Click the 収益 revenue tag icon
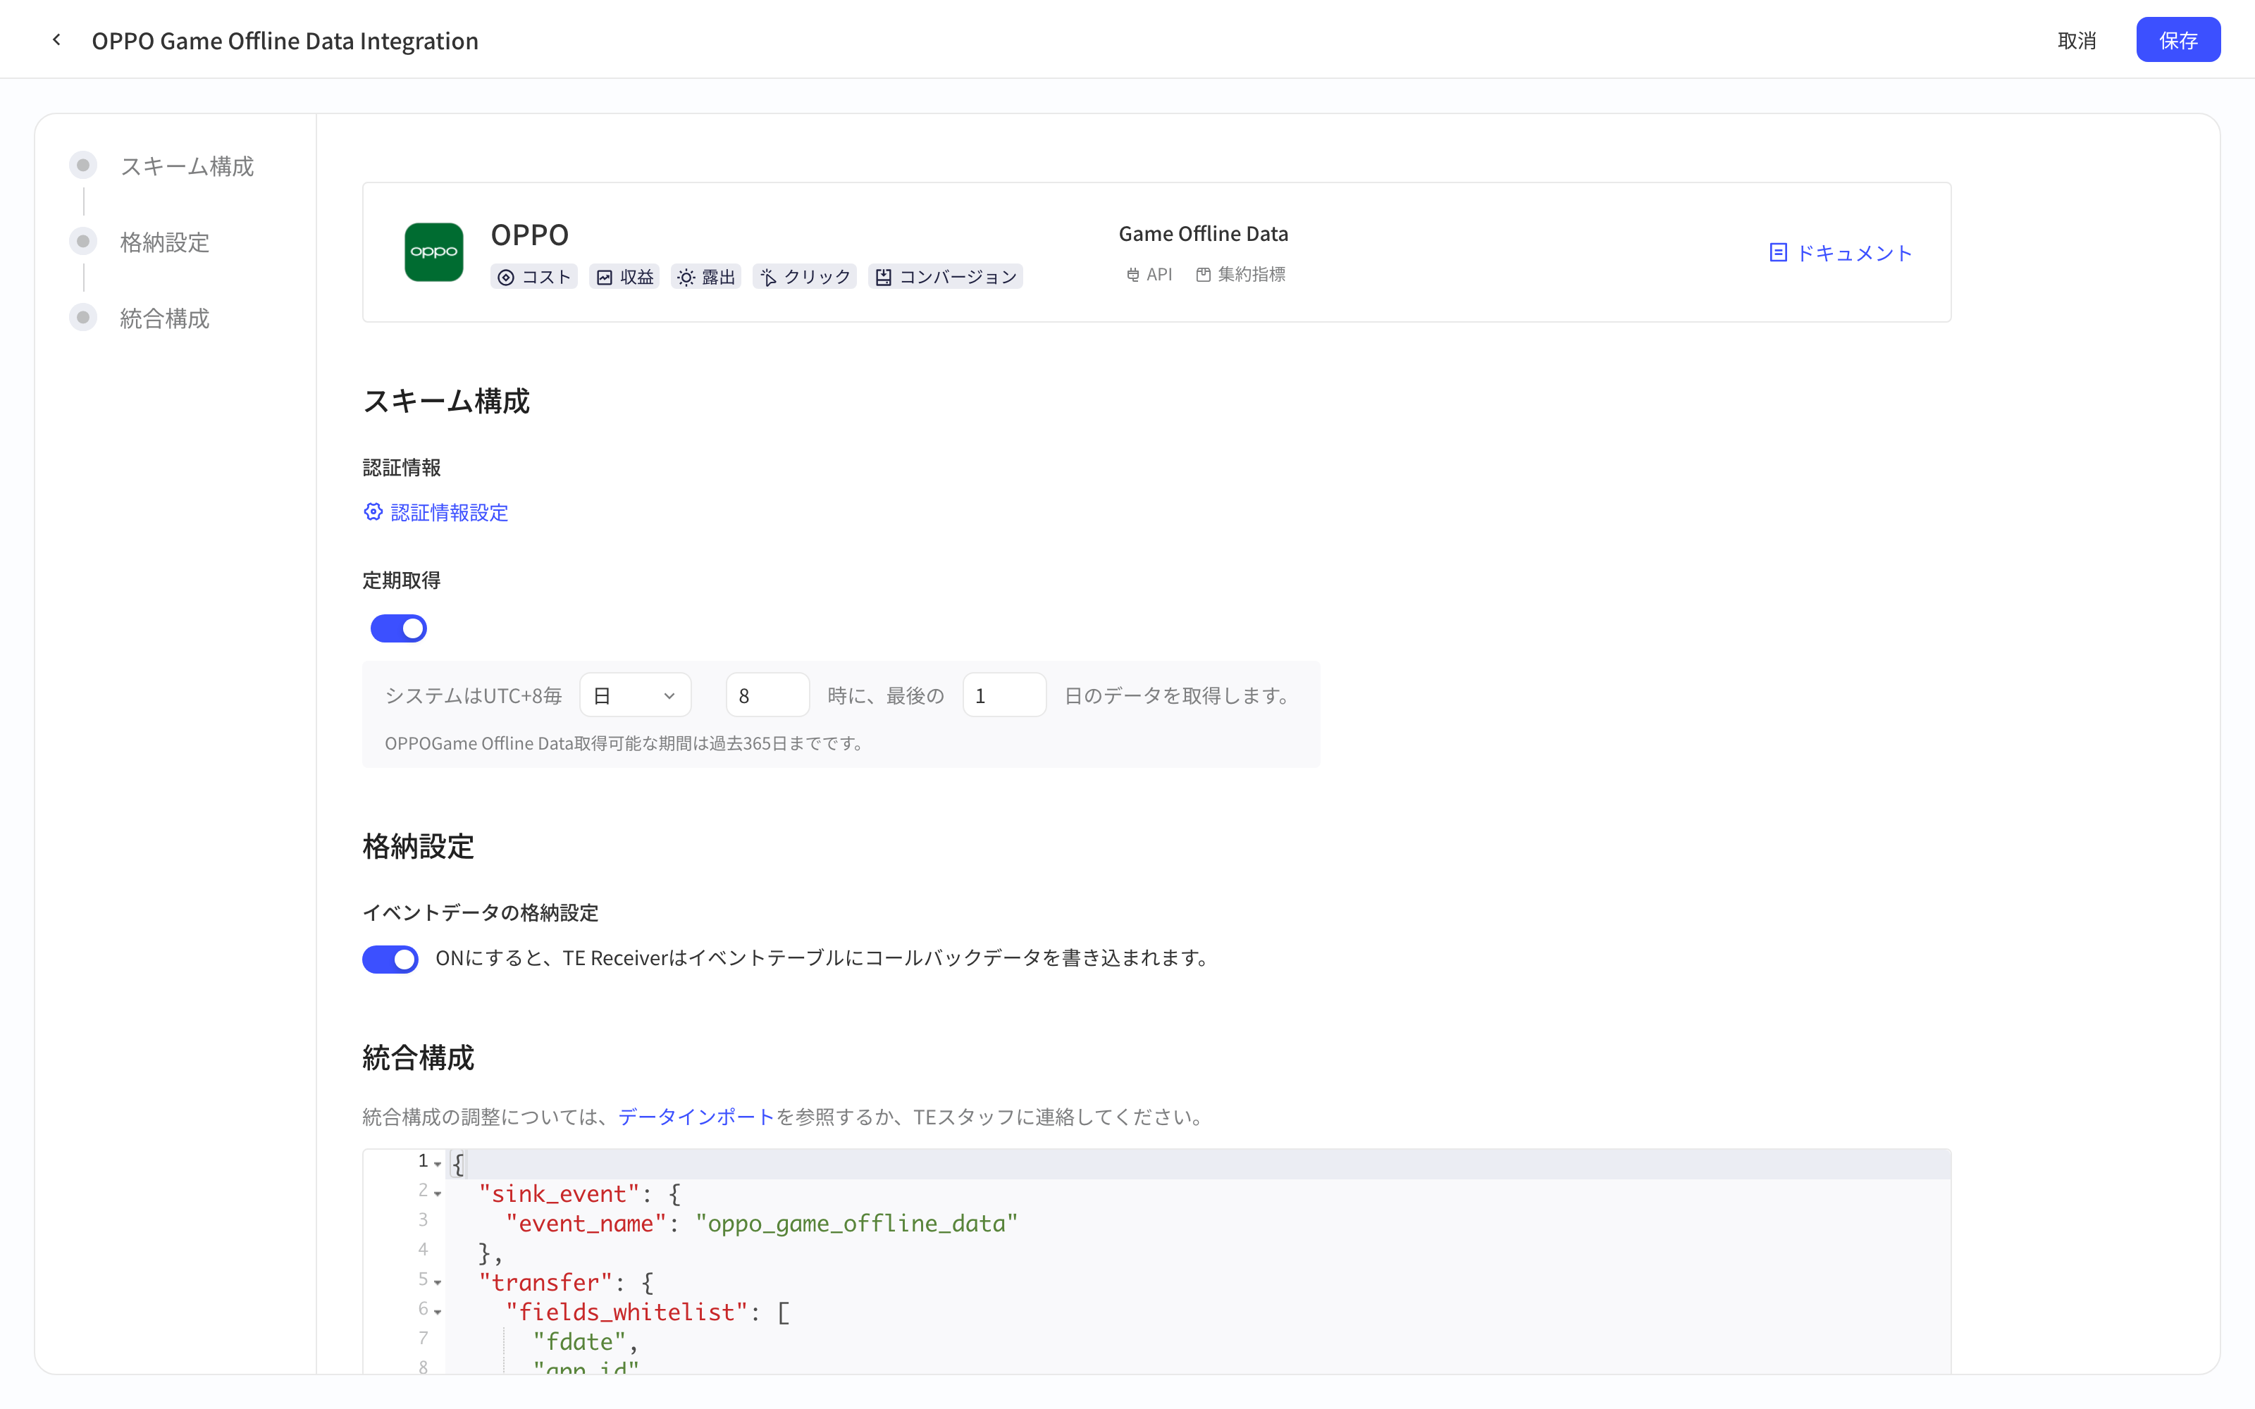Image resolution: width=2255 pixels, height=1409 pixels. (605, 278)
